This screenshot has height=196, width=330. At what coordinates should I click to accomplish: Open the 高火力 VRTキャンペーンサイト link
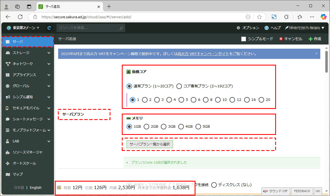click(203, 54)
